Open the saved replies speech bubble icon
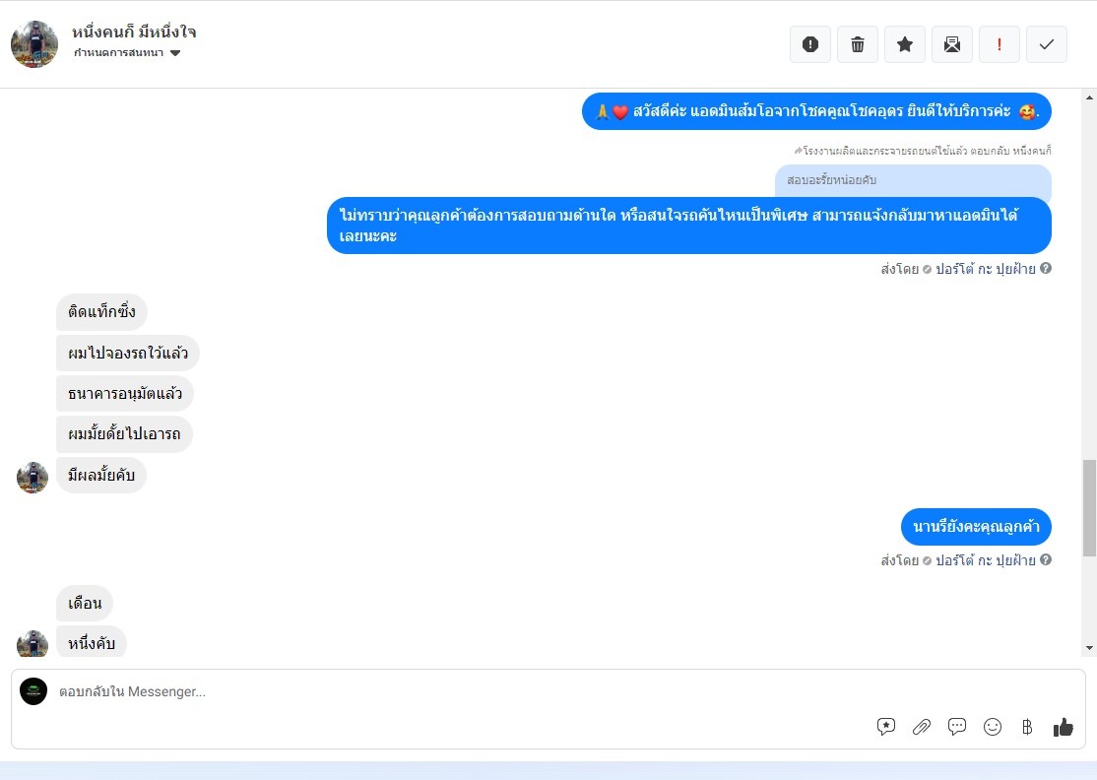Screen dimensions: 1097x780 point(885,727)
